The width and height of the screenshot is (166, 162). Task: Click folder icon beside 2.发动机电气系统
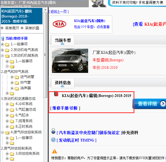(7, 50)
